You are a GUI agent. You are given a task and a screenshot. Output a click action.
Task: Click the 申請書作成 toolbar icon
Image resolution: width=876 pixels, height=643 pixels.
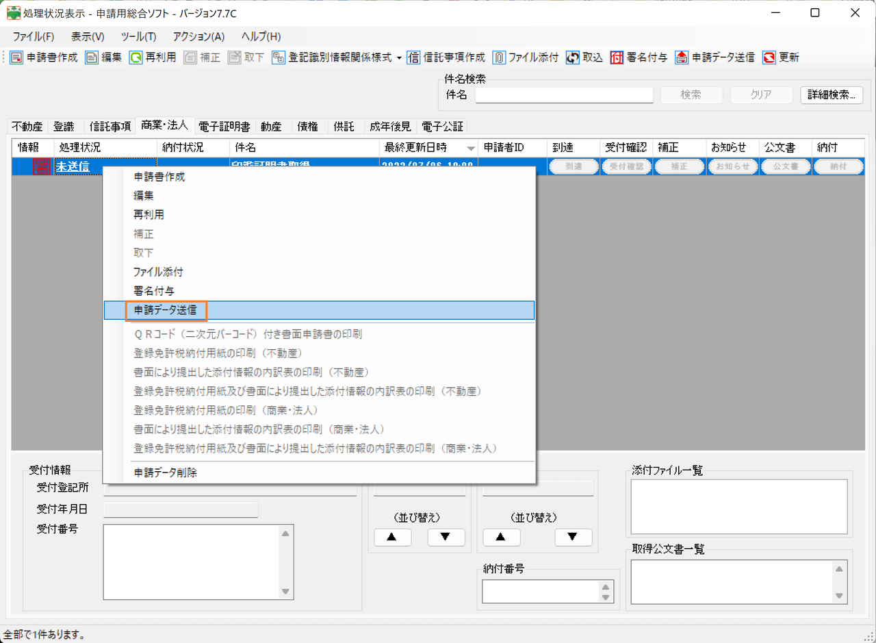click(17, 58)
